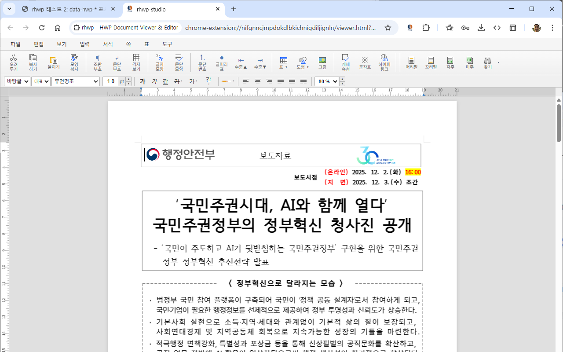Viewport: 563px width, 352px height.
Task: Insert a footnote using the 각주 icon
Action: [450, 62]
